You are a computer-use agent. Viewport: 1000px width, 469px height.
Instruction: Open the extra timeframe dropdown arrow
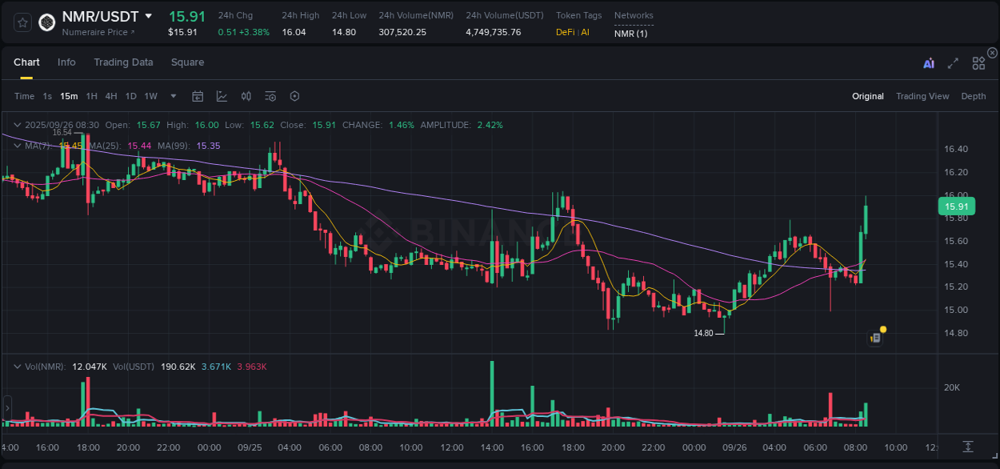tap(172, 96)
